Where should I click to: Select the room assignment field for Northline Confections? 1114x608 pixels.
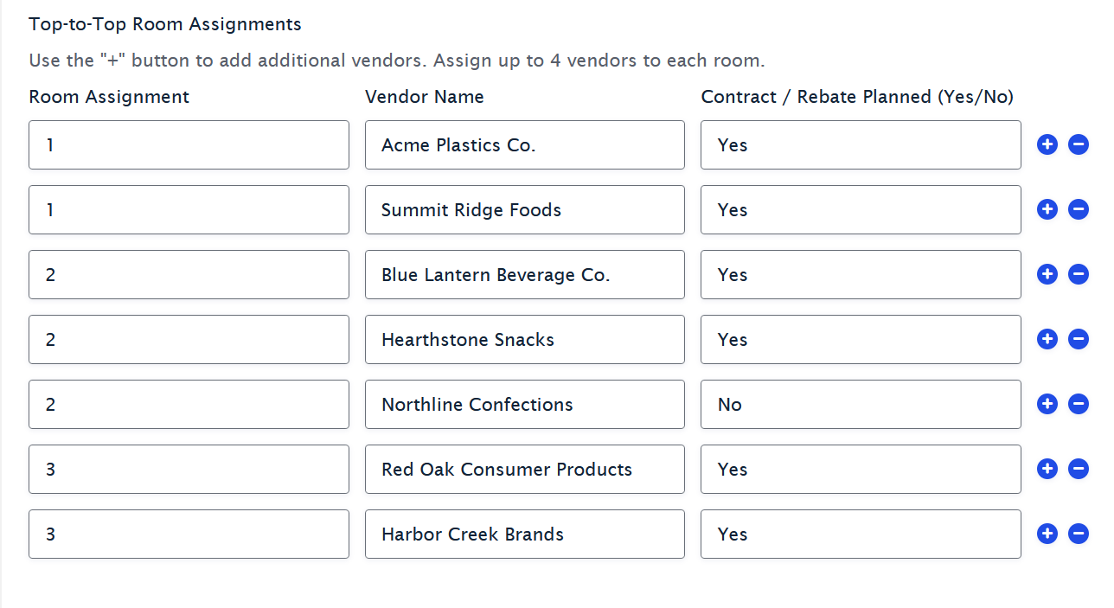click(189, 404)
